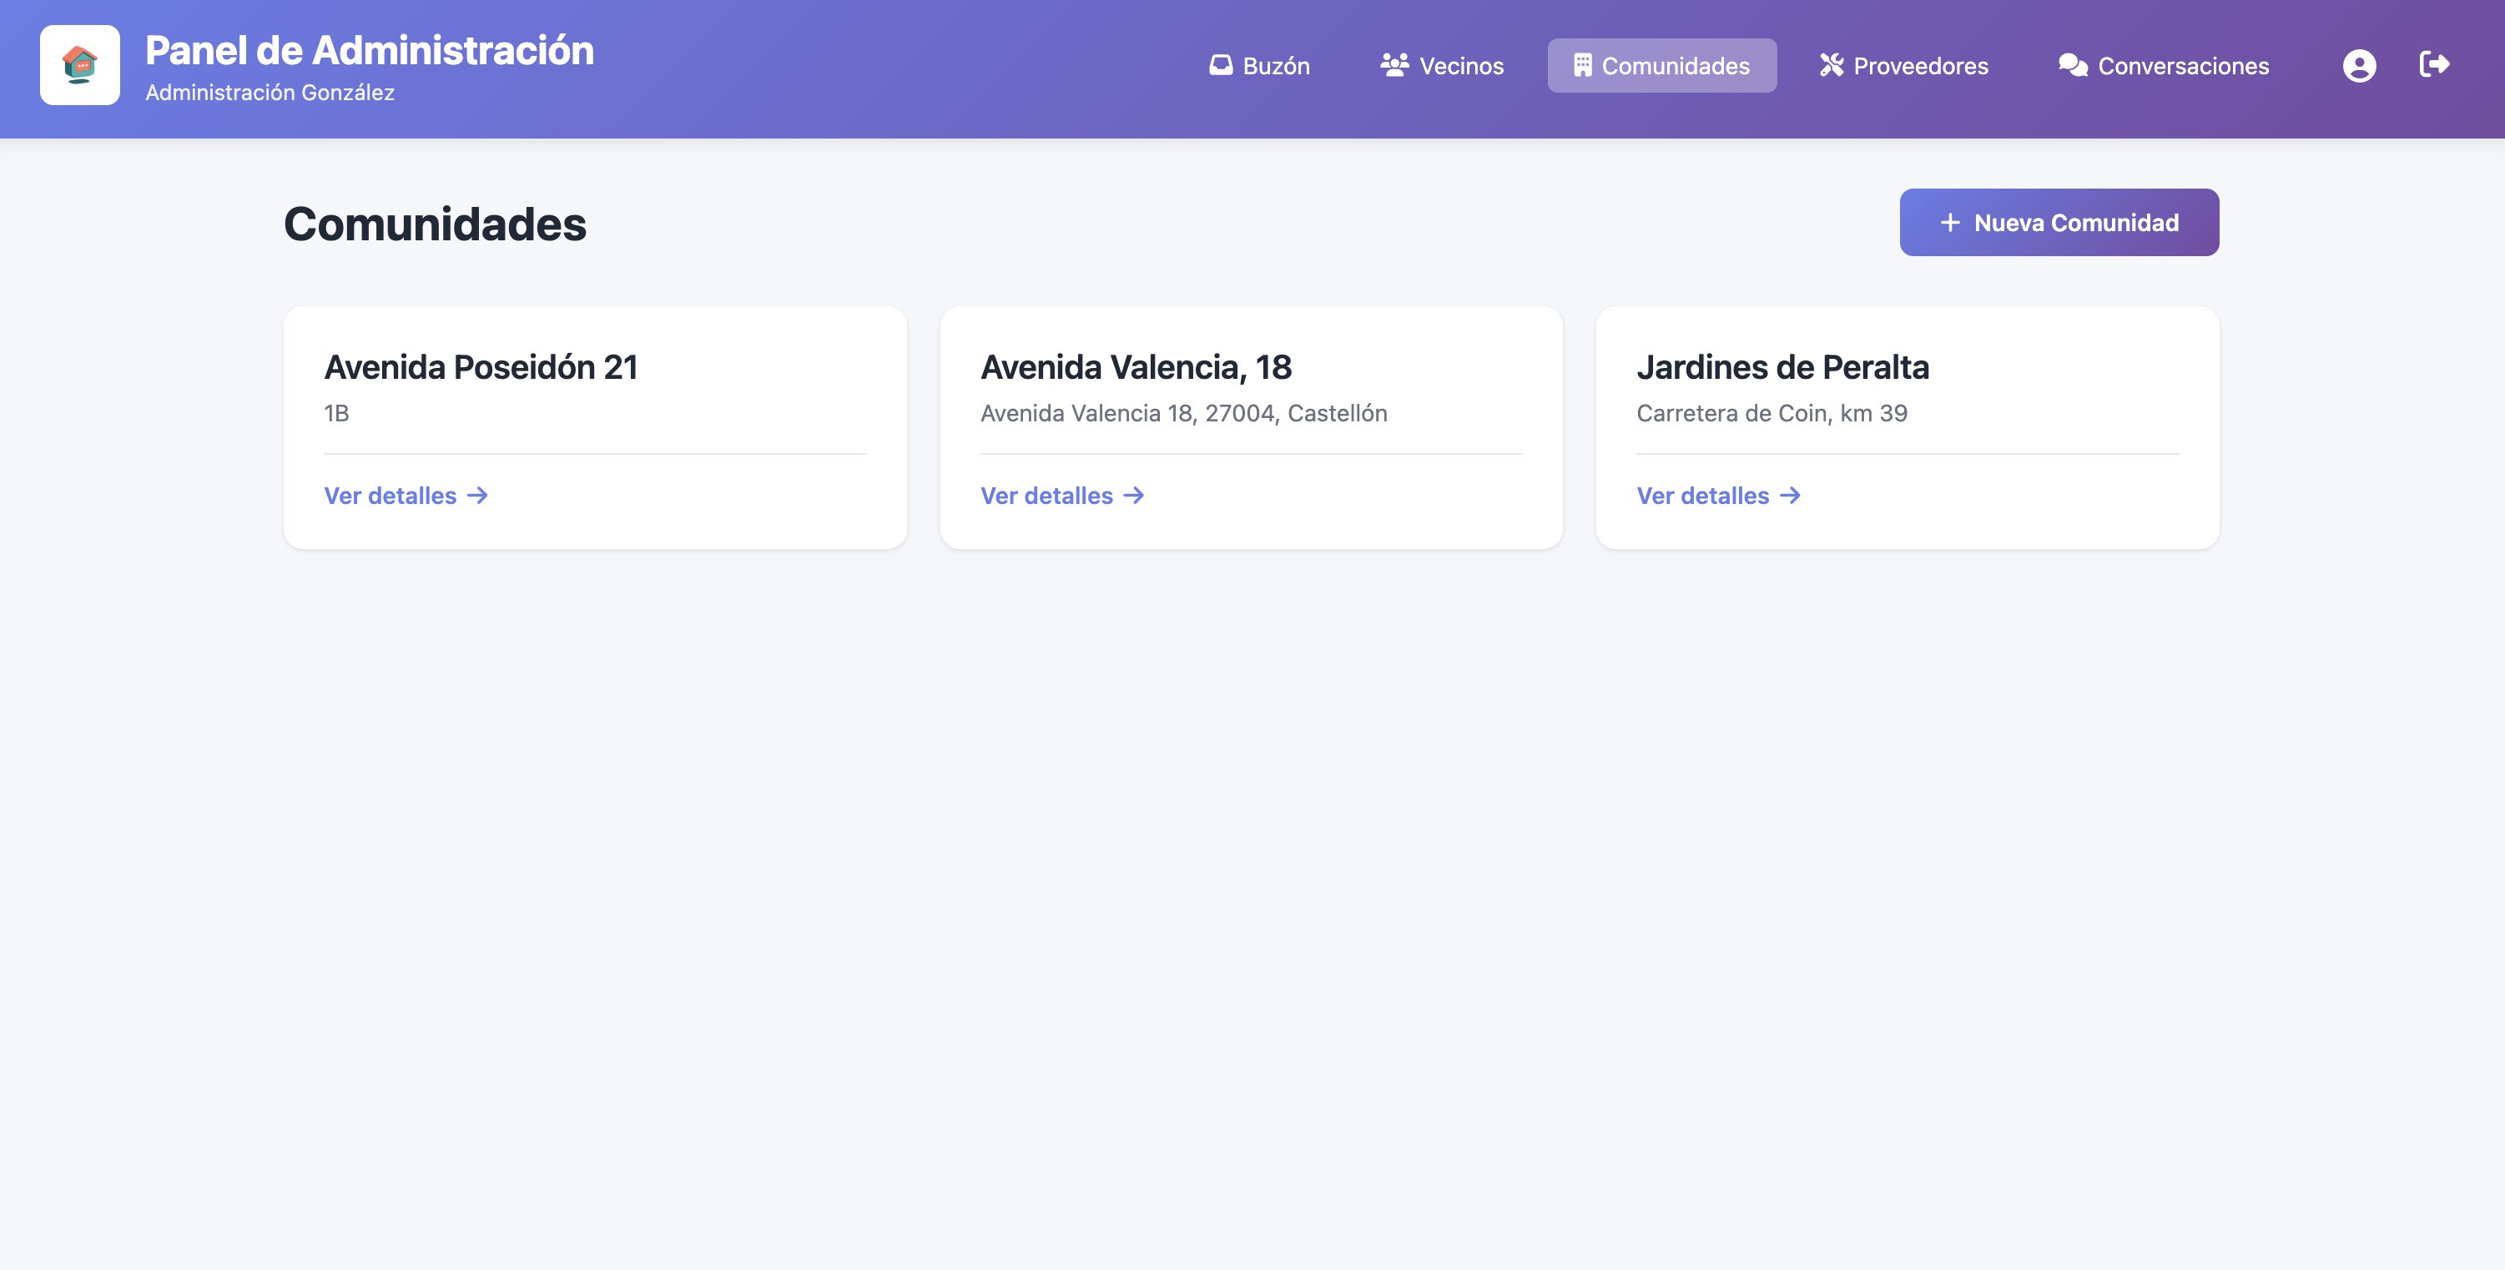Open the user profile icon
This screenshot has width=2505, height=1270.
point(2358,66)
